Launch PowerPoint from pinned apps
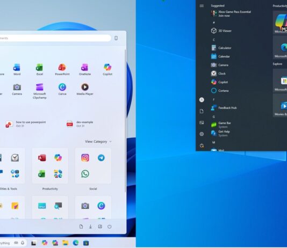 click(x=62, y=69)
